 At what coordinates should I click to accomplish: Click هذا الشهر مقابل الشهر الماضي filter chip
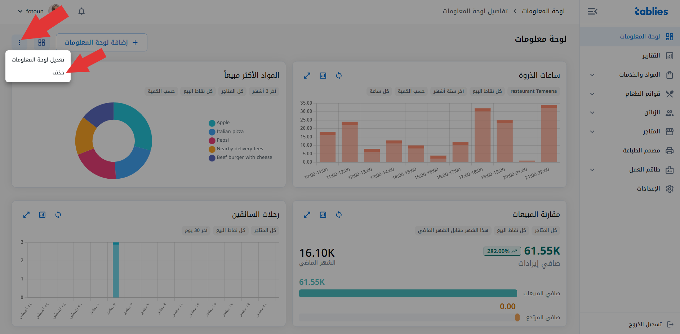[453, 230]
